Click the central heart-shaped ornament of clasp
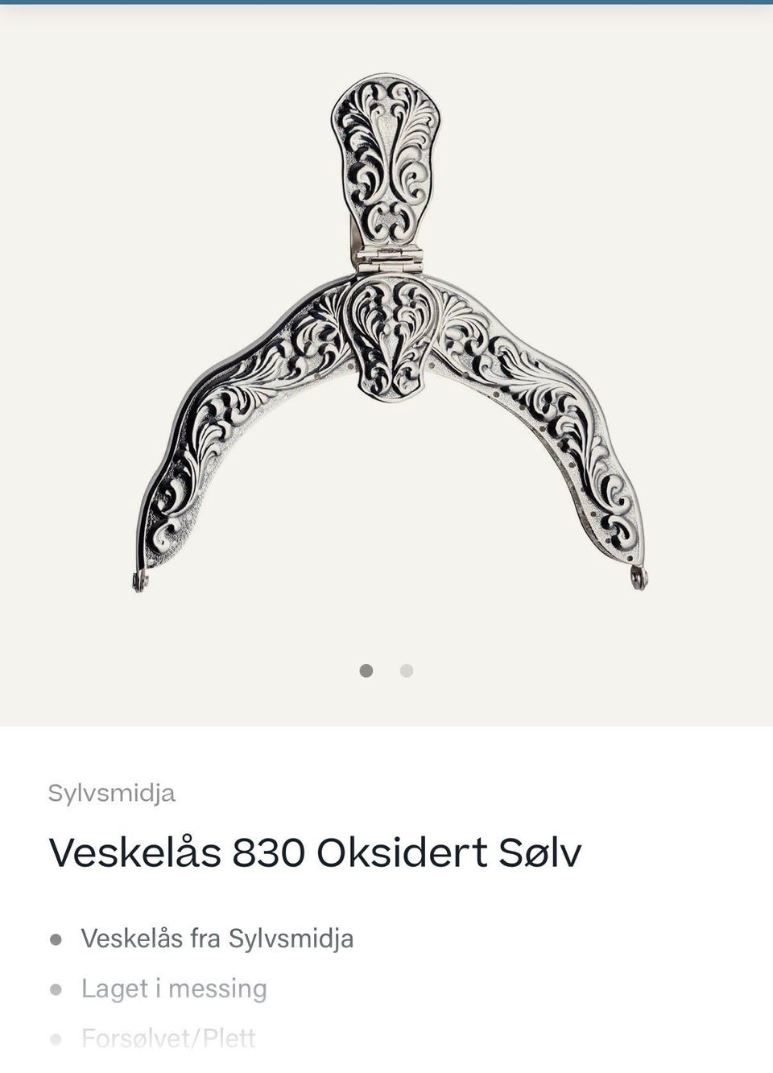This screenshot has height=1073, width=773. pos(391,338)
